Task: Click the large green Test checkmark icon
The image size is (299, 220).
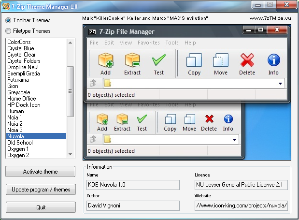Action: (159, 60)
